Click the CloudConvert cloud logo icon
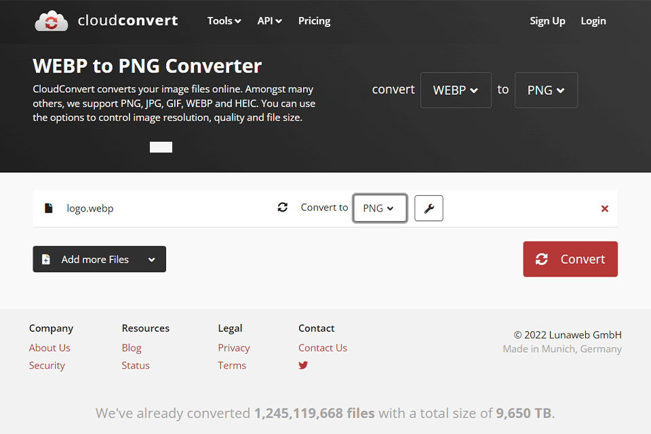Image resolution: width=651 pixels, height=434 pixels. coord(51,21)
